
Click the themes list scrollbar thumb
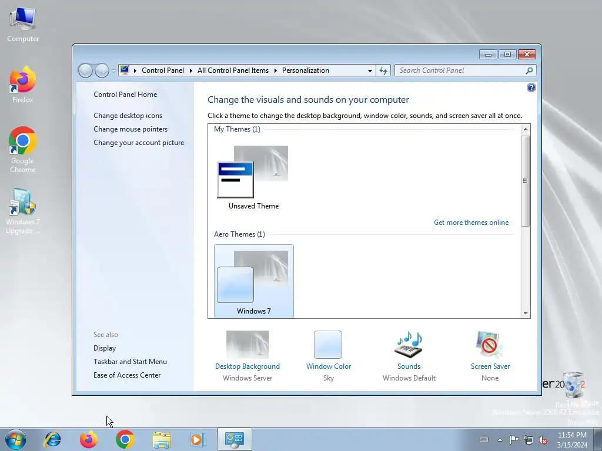click(526, 181)
